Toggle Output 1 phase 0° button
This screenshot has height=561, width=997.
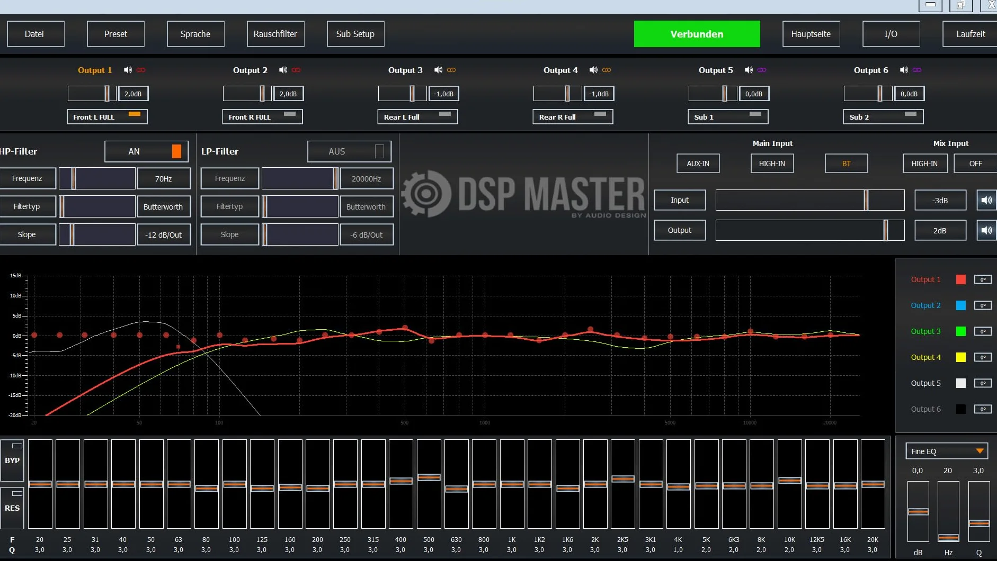coord(983,279)
